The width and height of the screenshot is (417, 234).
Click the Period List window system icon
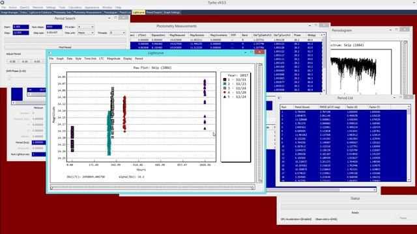[x=280, y=98]
